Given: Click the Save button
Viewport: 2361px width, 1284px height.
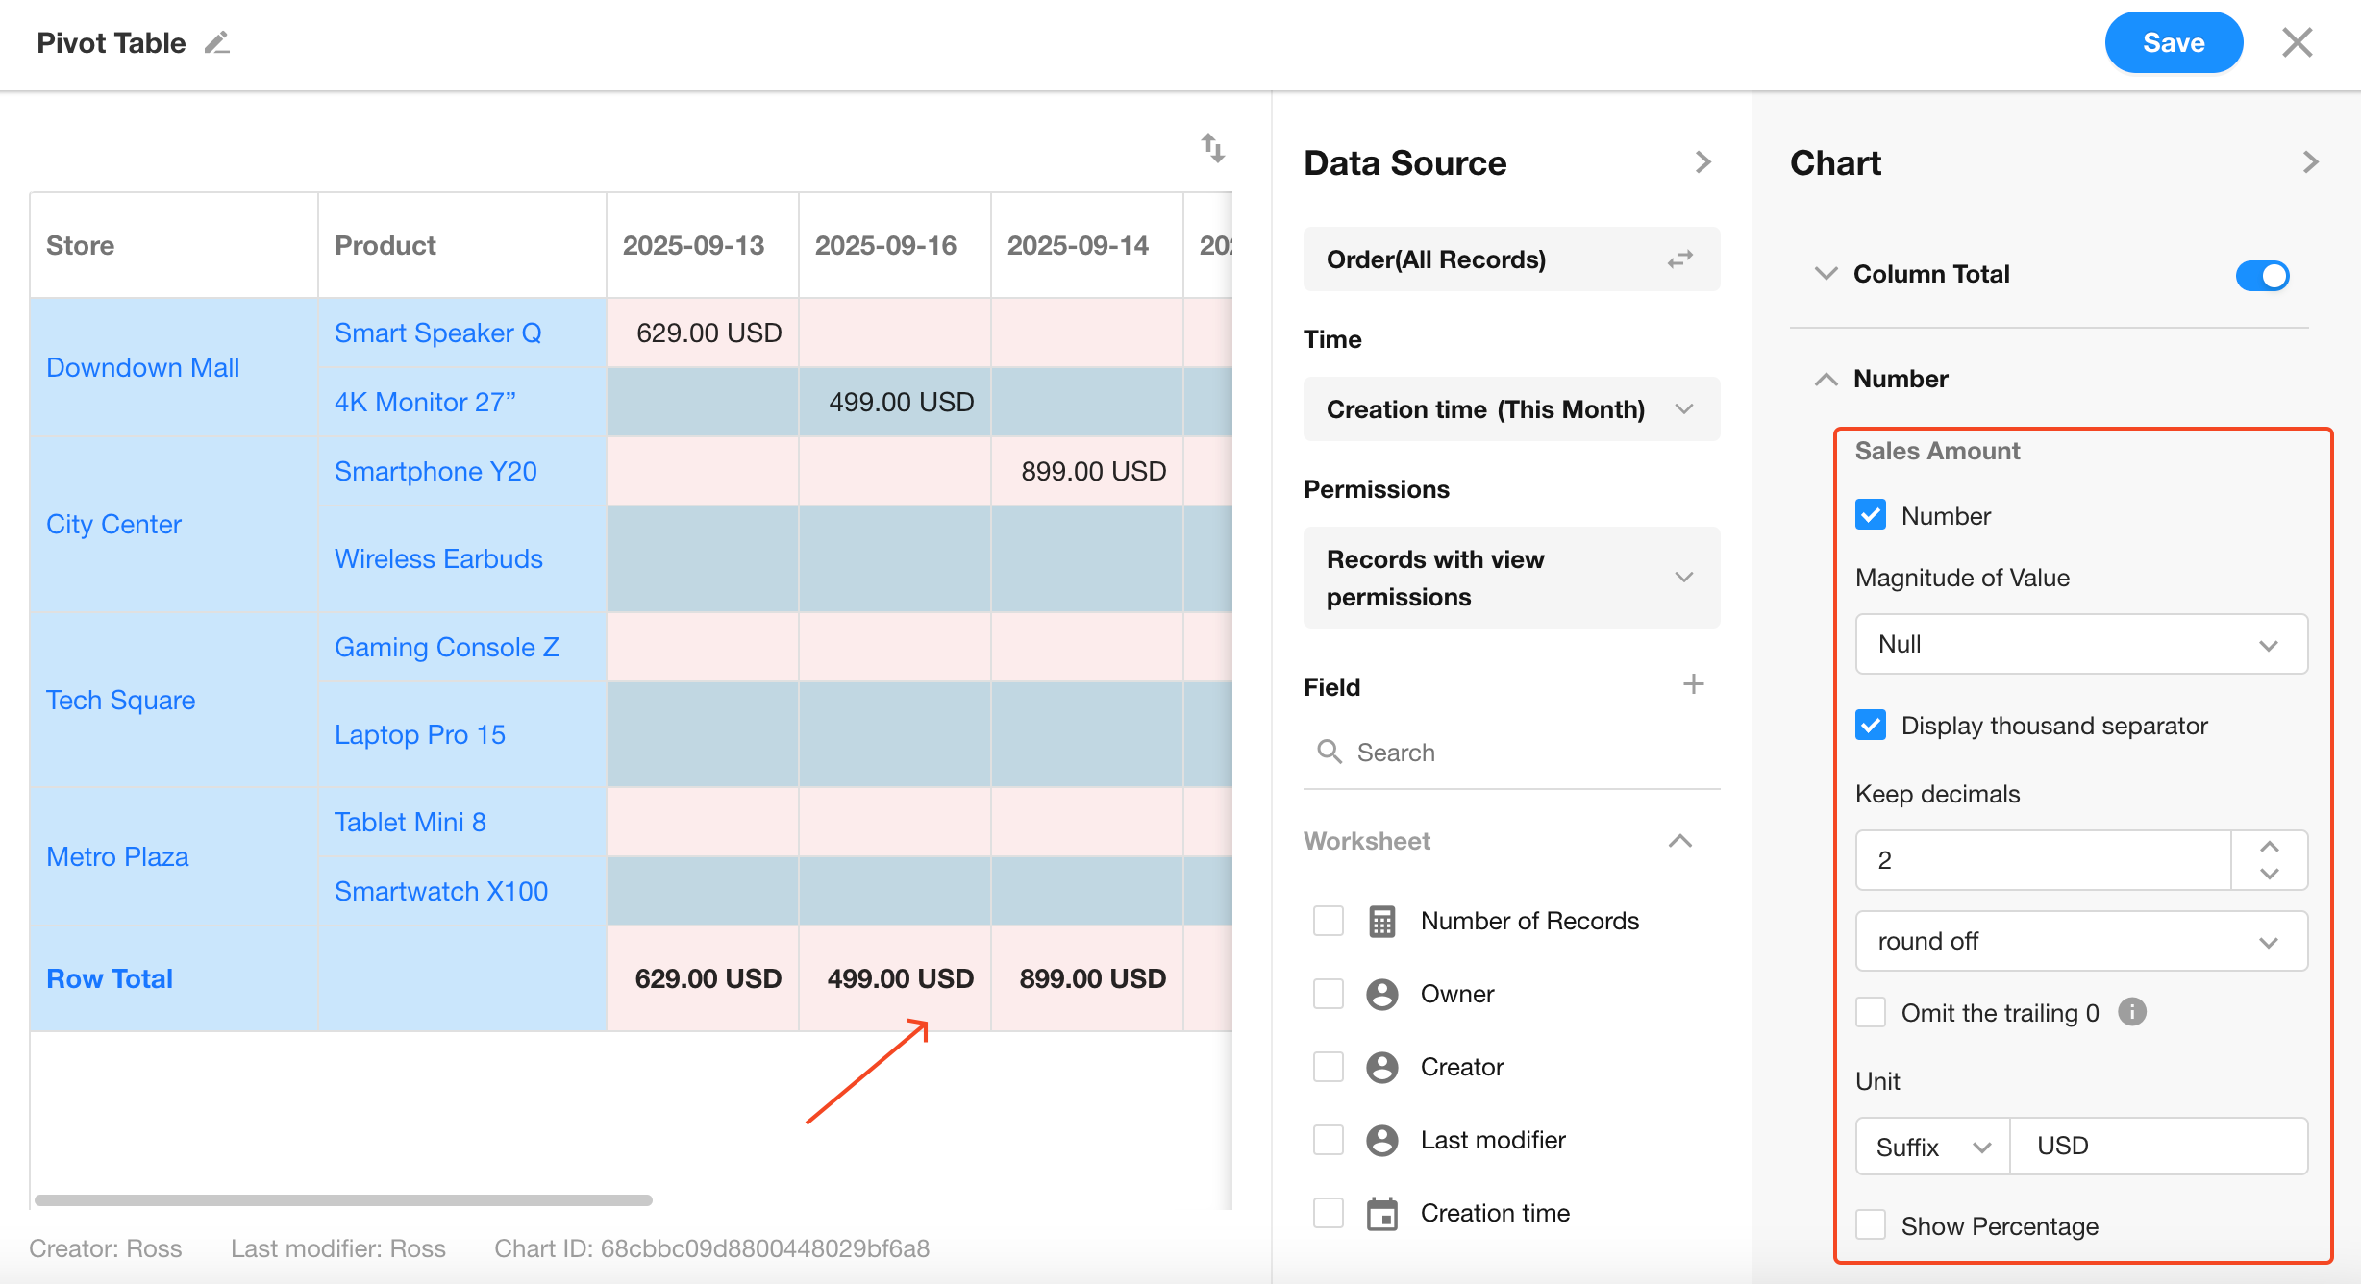Looking at the screenshot, I should 2173,43.
